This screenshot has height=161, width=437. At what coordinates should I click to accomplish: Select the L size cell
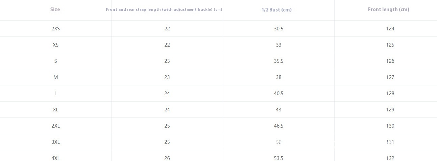pos(55,93)
